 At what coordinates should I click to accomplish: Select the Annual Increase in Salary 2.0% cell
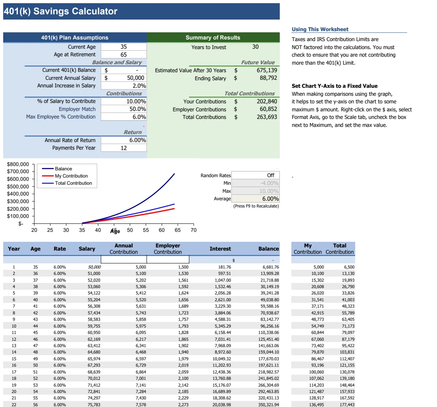click(x=124, y=86)
